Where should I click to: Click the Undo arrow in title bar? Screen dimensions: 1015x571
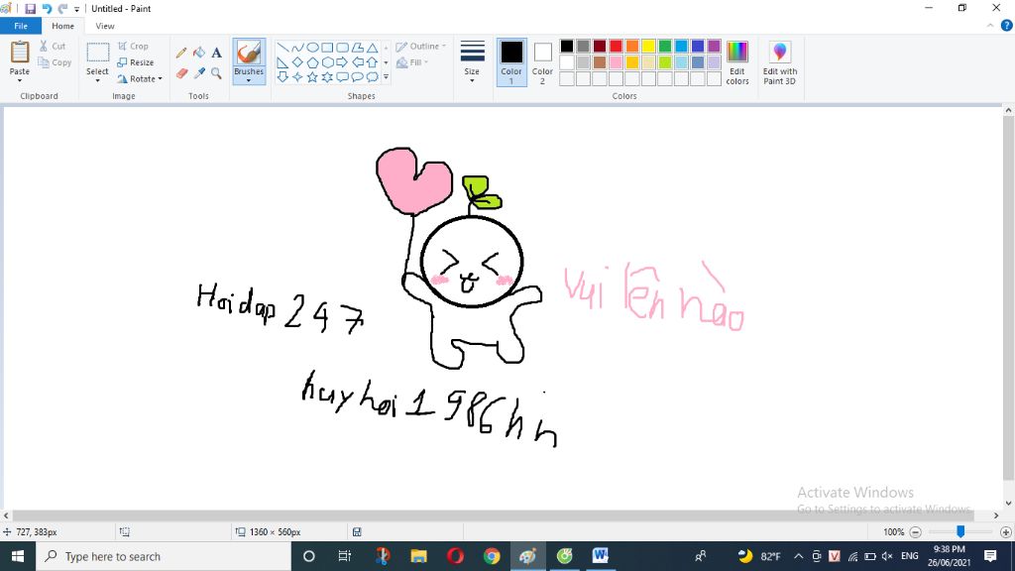coord(47,8)
